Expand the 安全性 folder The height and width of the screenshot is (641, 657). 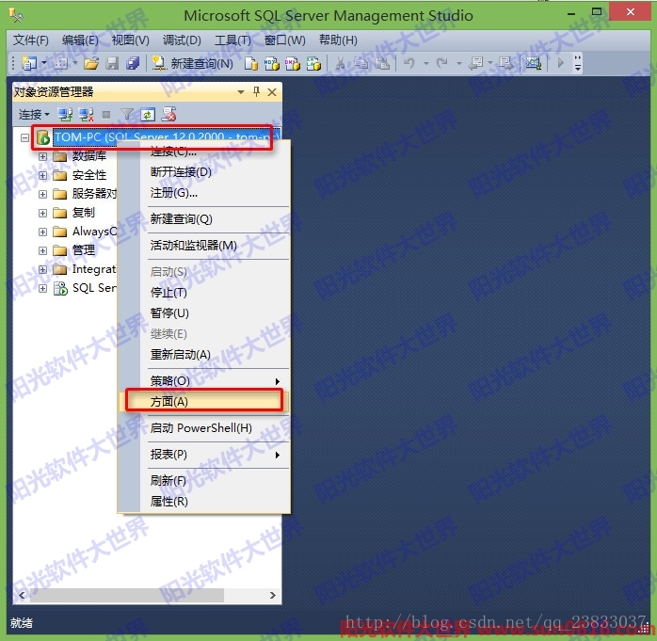(42, 175)
